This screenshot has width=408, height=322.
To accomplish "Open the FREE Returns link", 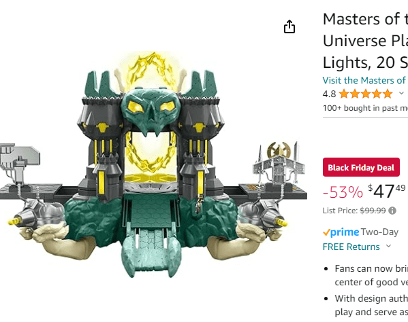I will point(351,247).
